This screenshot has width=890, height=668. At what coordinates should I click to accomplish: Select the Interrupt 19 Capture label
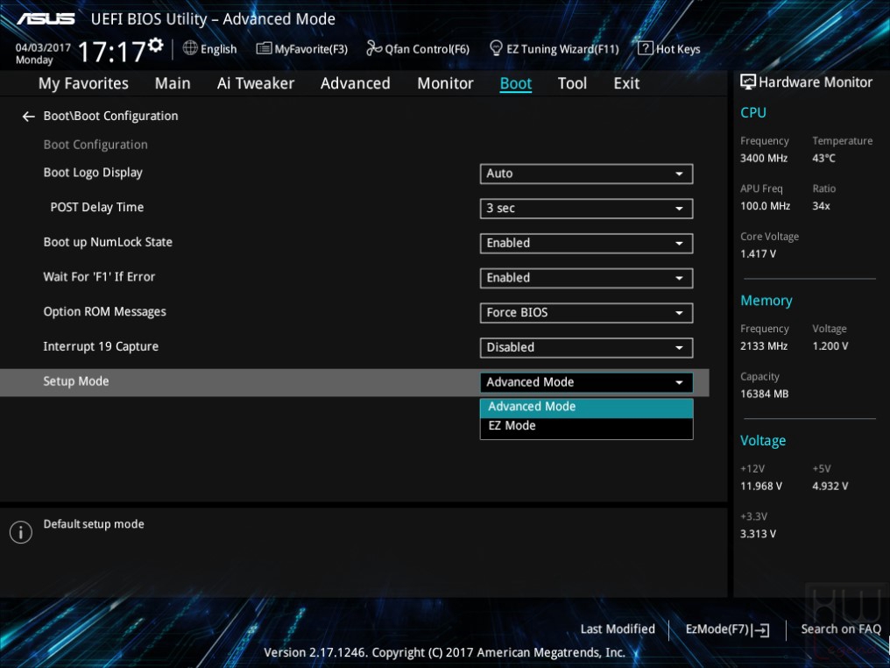click(101, 346)
